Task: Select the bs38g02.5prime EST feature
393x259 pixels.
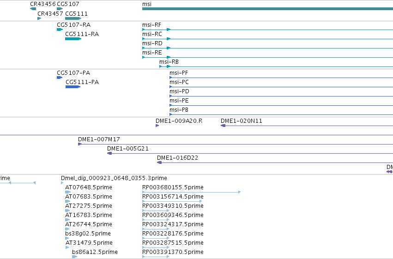Action: click(67, 238)
